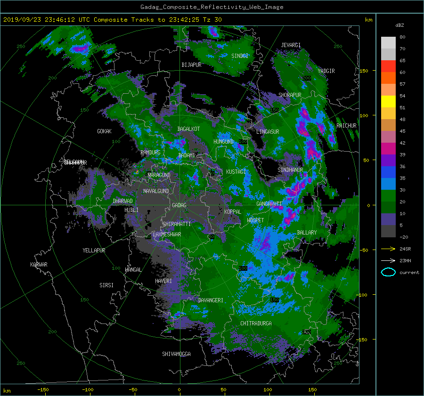424x396 pixels.
Task: Click the SHIVAMOGGA city label
Action: (x=176, y=354)
